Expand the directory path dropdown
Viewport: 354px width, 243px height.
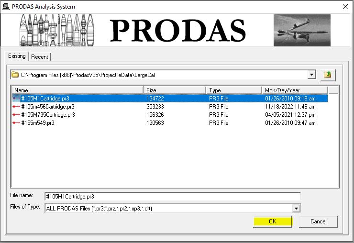pyautogui.click(x=311, y=75)
